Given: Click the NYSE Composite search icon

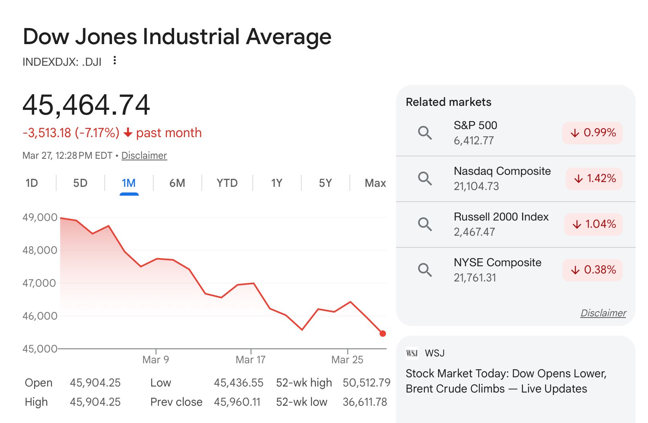Looking at the screenshot, I should 425,270.
